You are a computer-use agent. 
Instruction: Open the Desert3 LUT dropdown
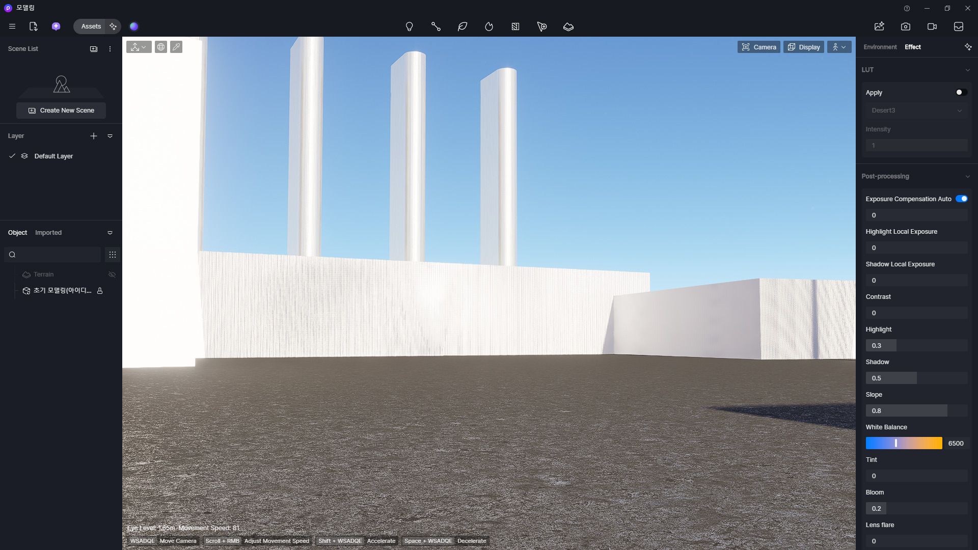[916, 111]
